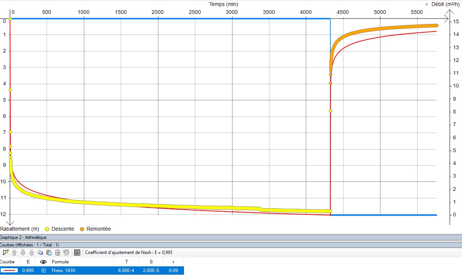Click the eye column header

(x=43, y=262)
